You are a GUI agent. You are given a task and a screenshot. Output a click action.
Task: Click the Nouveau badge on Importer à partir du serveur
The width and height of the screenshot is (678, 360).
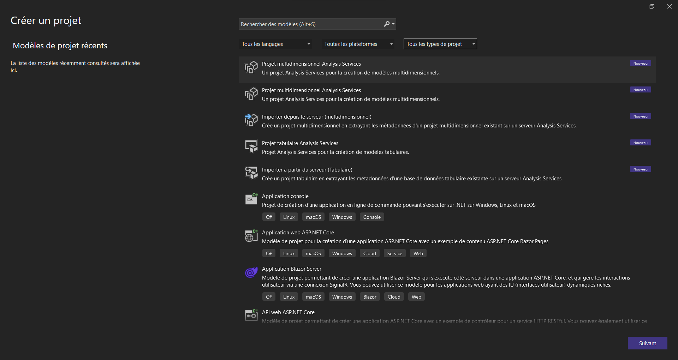(x=640, y=169)
